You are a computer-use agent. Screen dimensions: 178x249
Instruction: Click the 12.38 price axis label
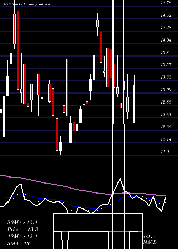click(x=166, y=127)
